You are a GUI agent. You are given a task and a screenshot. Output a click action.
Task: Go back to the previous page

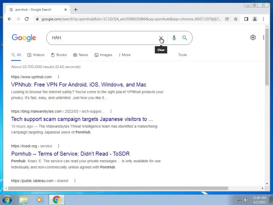click(10, 19)
